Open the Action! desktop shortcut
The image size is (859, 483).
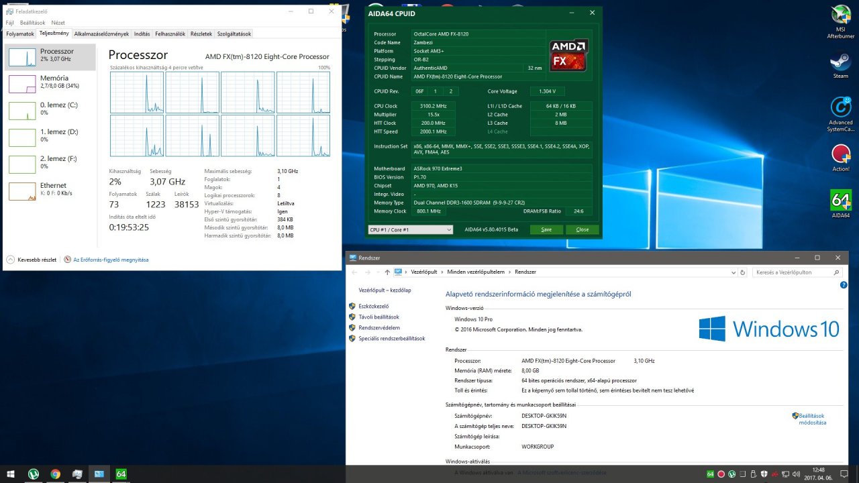(841, 158)
